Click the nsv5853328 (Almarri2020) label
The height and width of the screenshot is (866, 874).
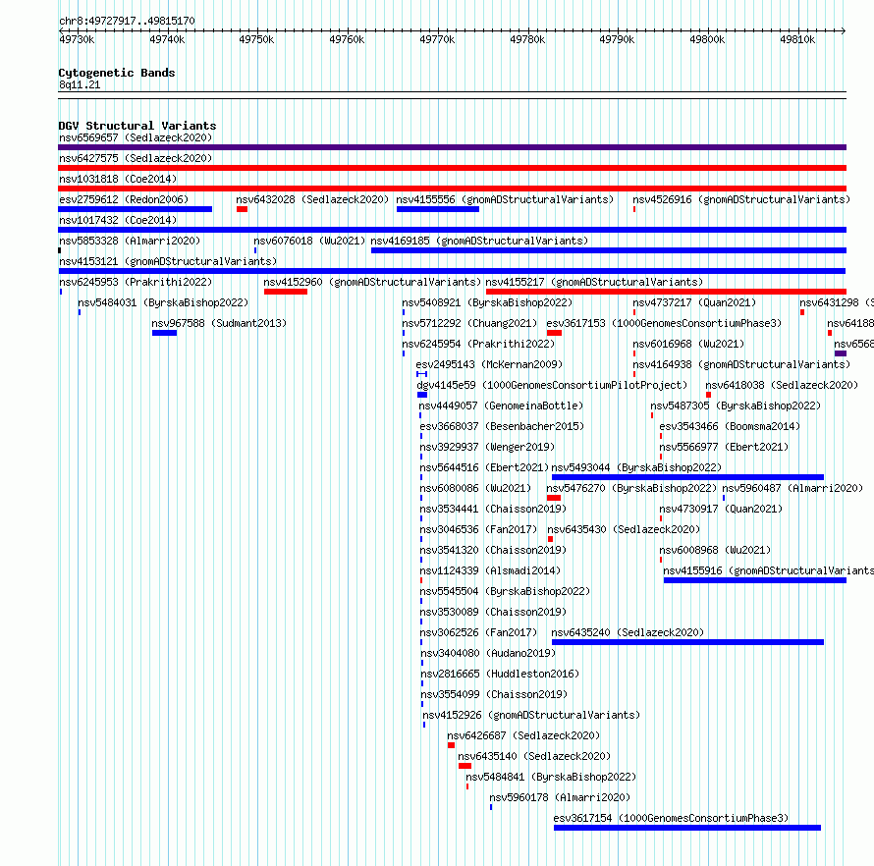[x=130, y=241]
